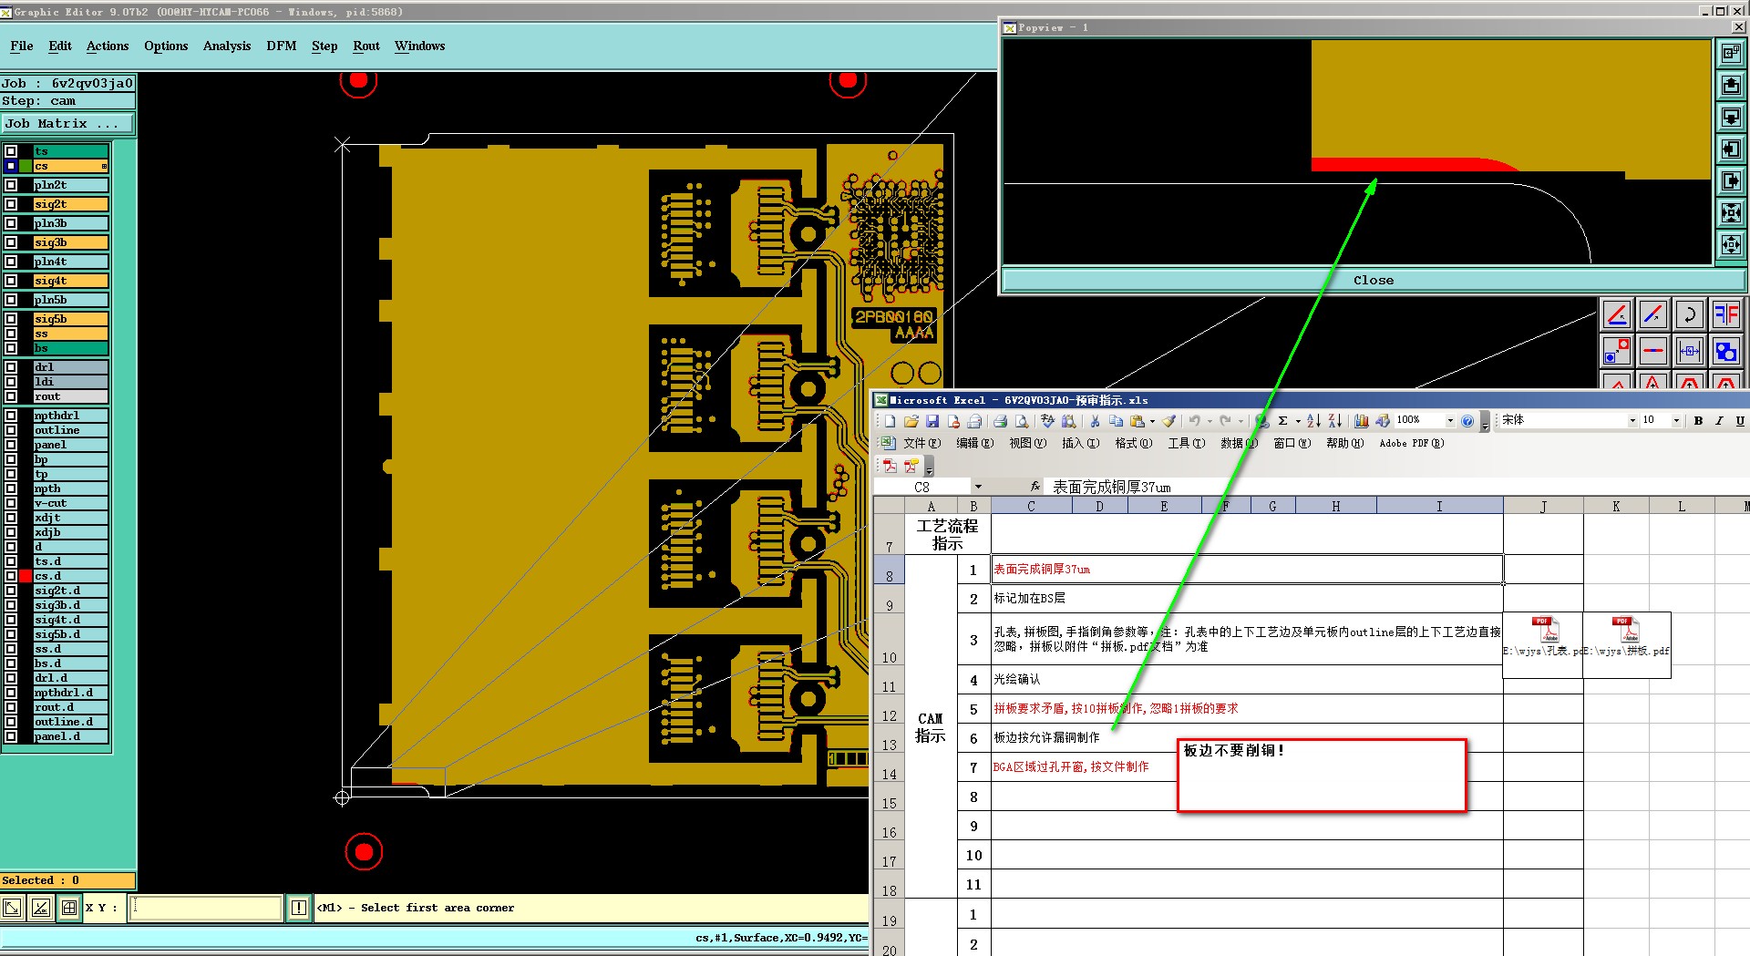The width and height of the screenshot is (1750, 956).
Task: Open the Excel 格式(O) menu
Action: point(1133,444)
